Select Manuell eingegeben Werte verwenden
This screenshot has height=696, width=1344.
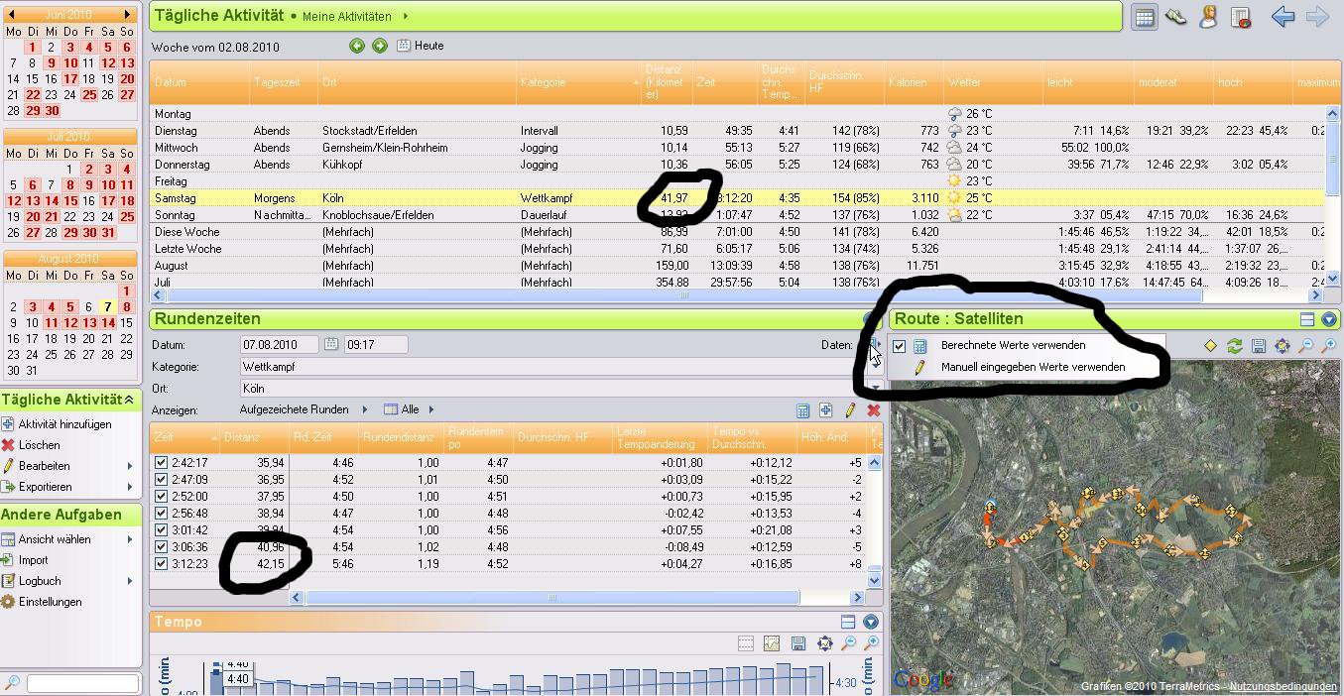pos(1032,367)
